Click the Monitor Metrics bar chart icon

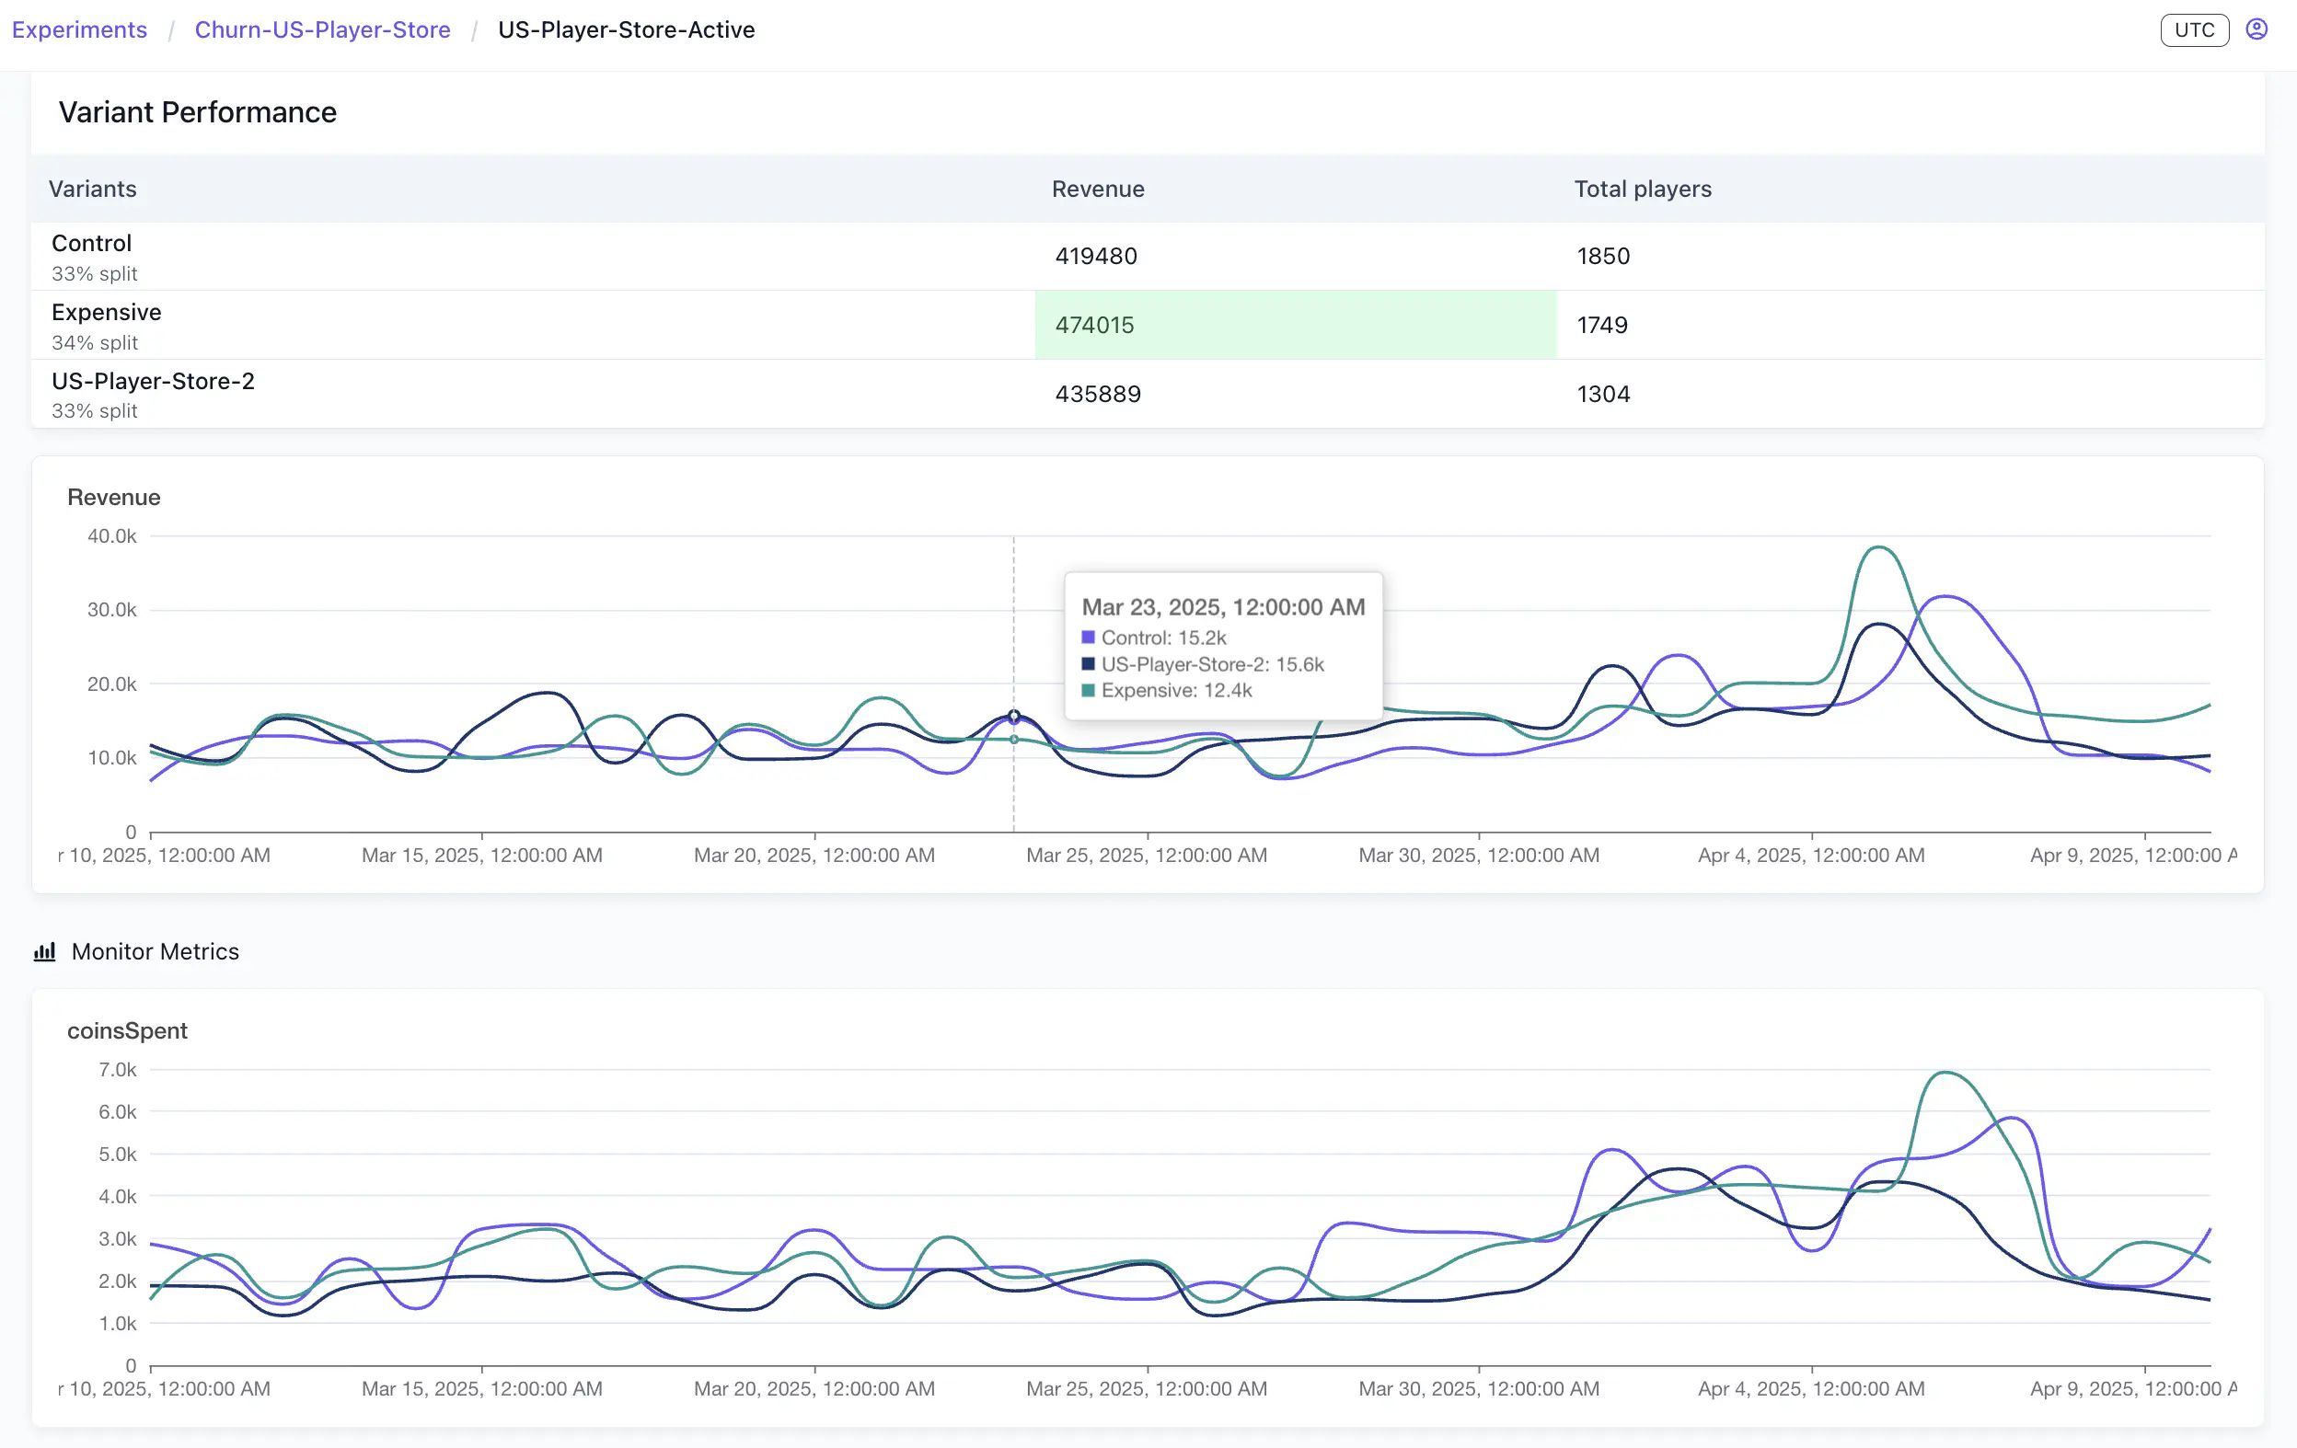pyautogui.click(x=45, y=950)
